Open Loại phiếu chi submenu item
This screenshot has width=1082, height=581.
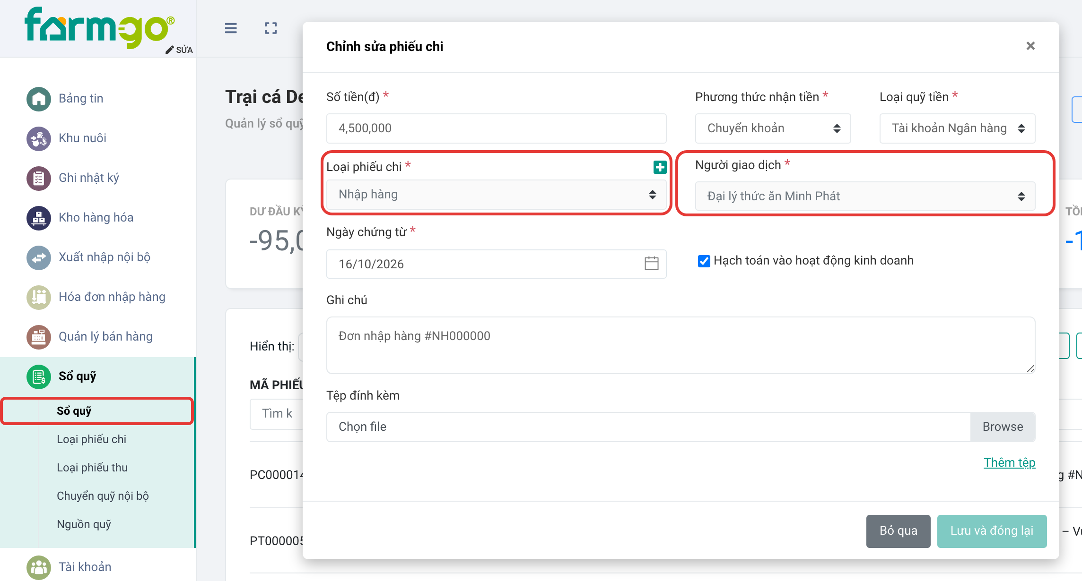pos(92,439)
